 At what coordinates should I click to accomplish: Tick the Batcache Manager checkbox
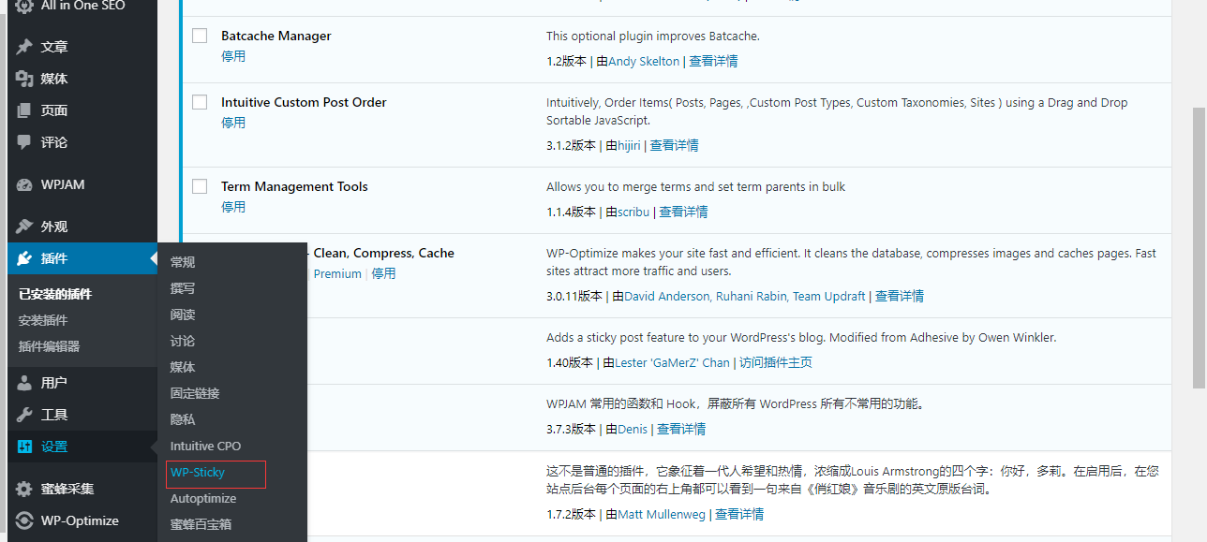point(200,36)
